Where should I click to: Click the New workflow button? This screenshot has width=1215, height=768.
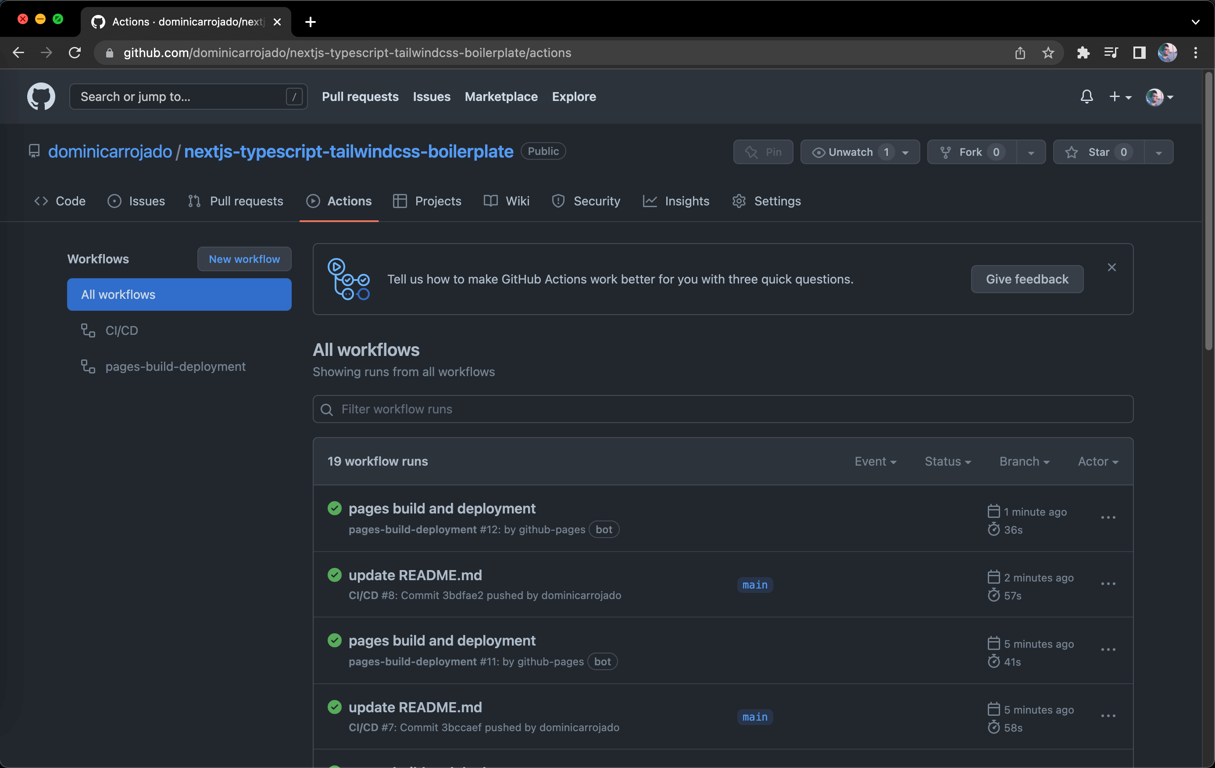(x=244, y=258)
